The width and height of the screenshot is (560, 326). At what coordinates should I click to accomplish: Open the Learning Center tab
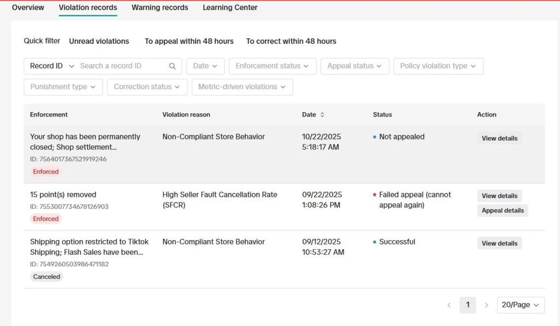click(x=230, y=8)
